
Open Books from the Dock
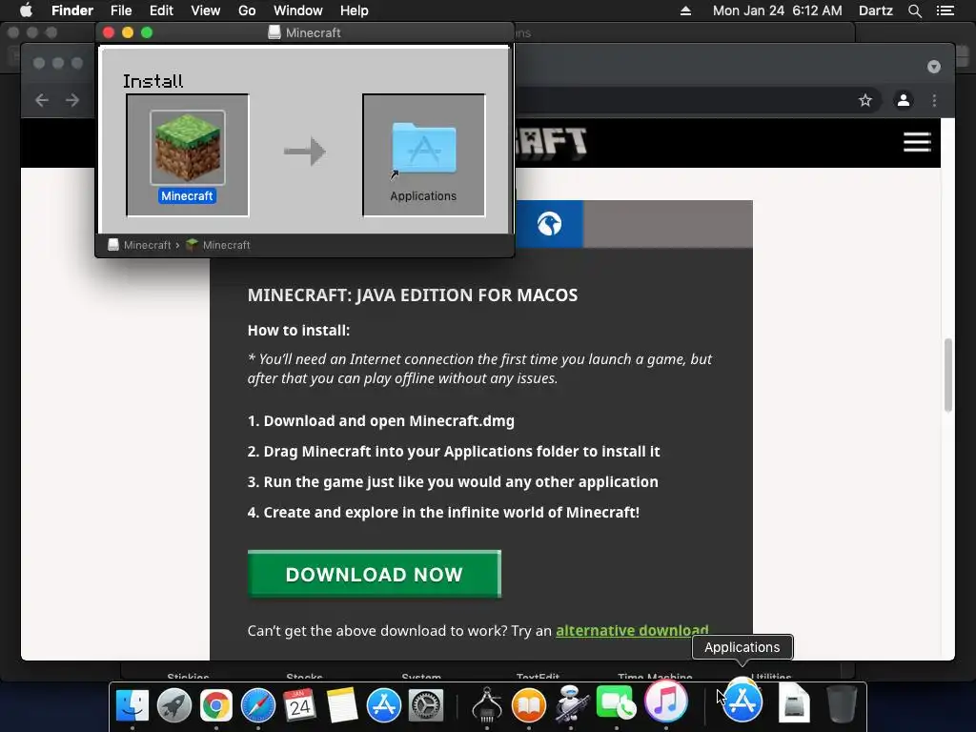click(x=528, y=705)
